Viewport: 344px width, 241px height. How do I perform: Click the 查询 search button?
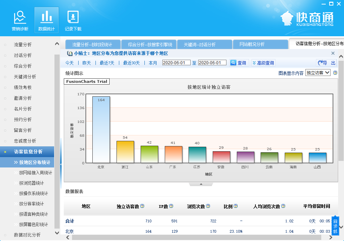[238, 63]
